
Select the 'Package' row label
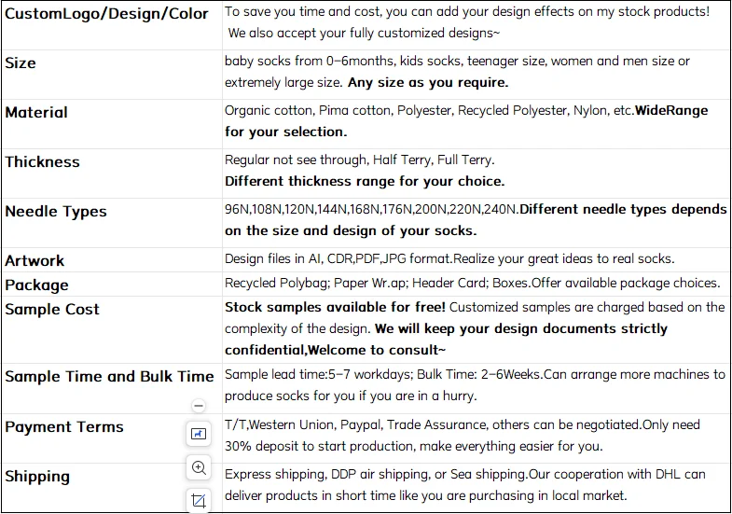(36, 285)
